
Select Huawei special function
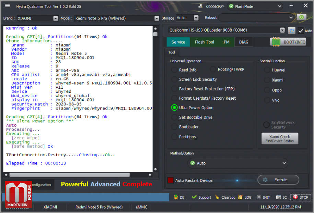(267, 70)
